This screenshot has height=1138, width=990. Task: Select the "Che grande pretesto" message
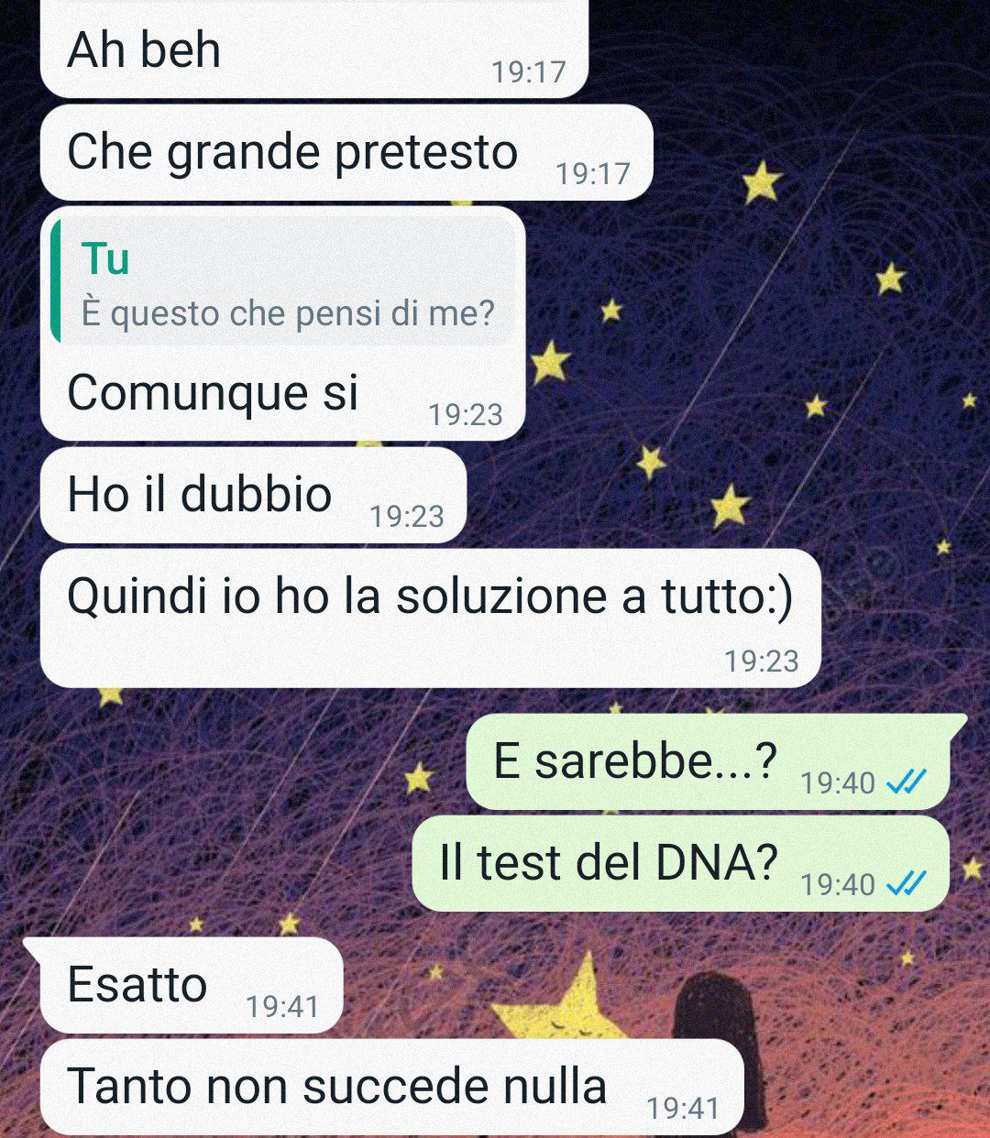346,152
